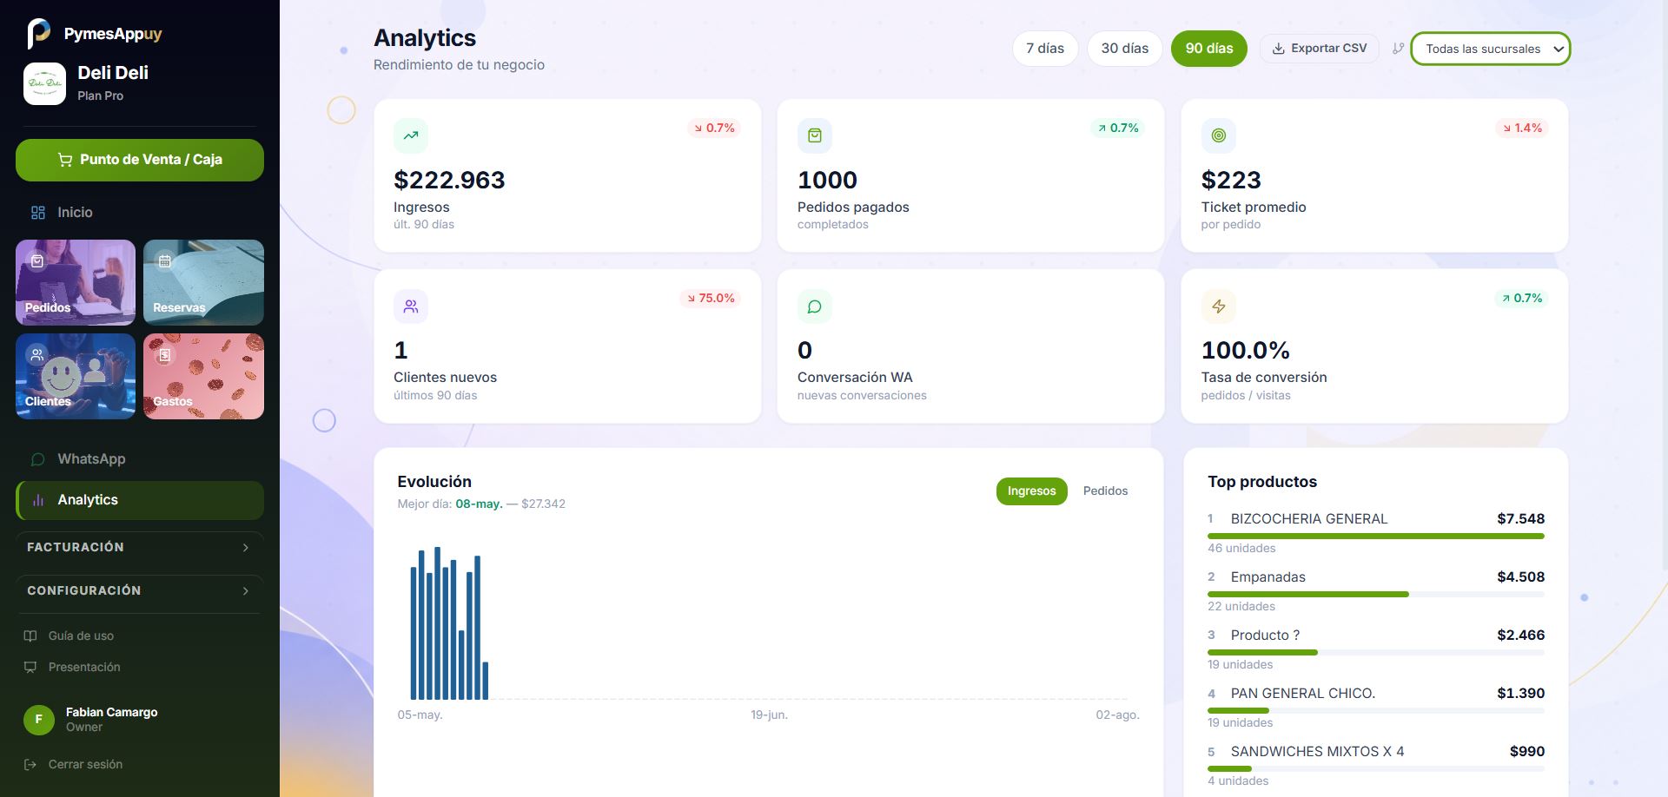1668x797 pixels.
Task: Open the Gastos tile
Action: (x=203, y=377)
